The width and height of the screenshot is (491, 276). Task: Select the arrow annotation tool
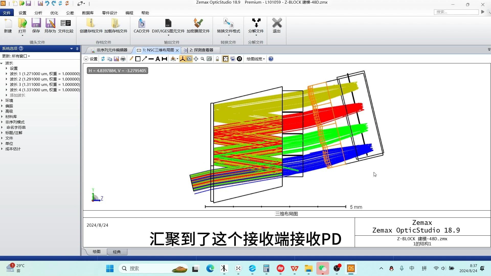[x=144, y=59]
